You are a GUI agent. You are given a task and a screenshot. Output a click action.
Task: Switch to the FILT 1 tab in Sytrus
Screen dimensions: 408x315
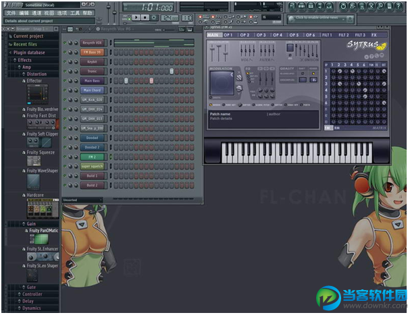tap(327, 35)
